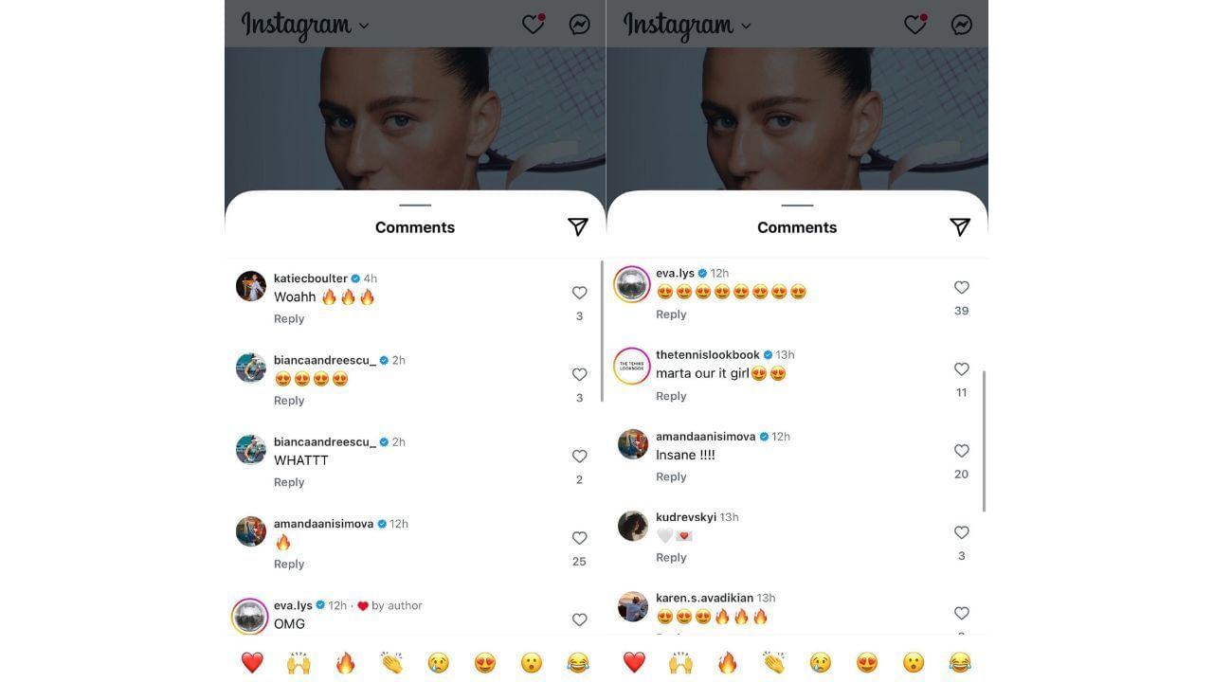Reply to kudrevskyi's comment
Viewport: 1213px width, 682px height.
pos(671,558)
